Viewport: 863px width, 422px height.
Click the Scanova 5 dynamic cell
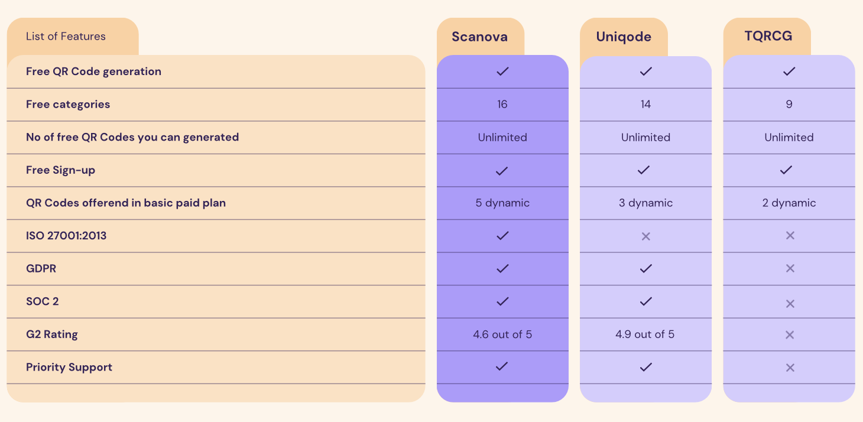502,203
